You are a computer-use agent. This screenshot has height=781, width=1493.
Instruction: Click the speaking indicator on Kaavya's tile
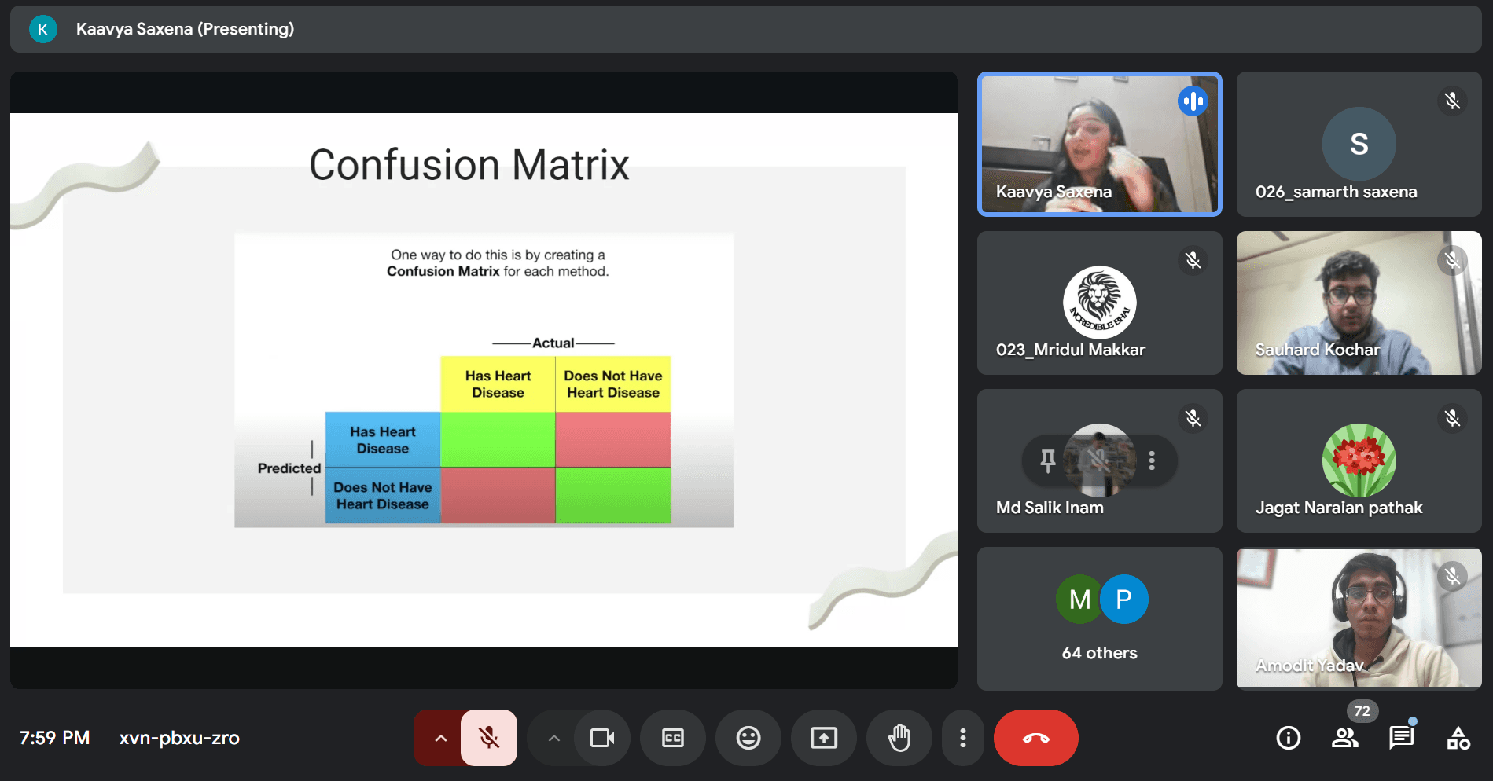[1193, 101]
